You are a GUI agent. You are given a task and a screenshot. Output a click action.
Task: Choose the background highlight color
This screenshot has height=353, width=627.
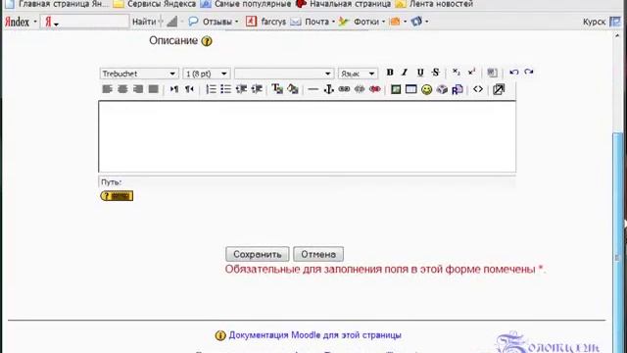pos(293,89)
